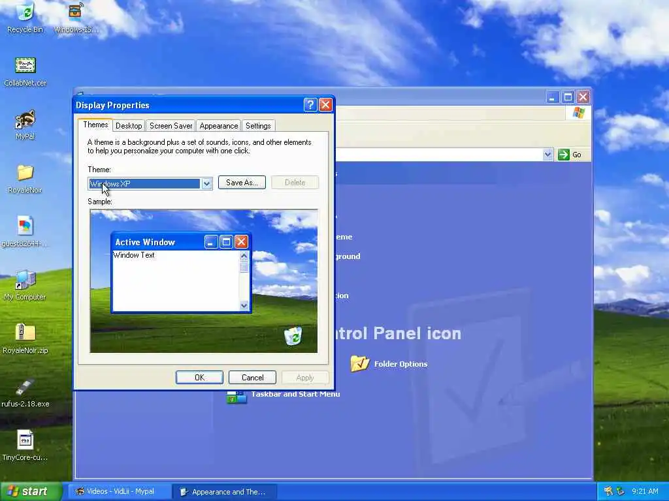Expand the Theme dropdown arrow
The width and height of the screenshot is (669, 501).
pos(206,183)
